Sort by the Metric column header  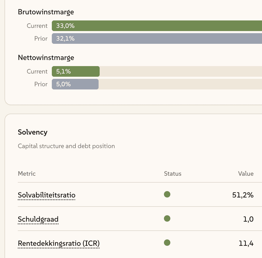pyautogui.click(x=27, y=174)
